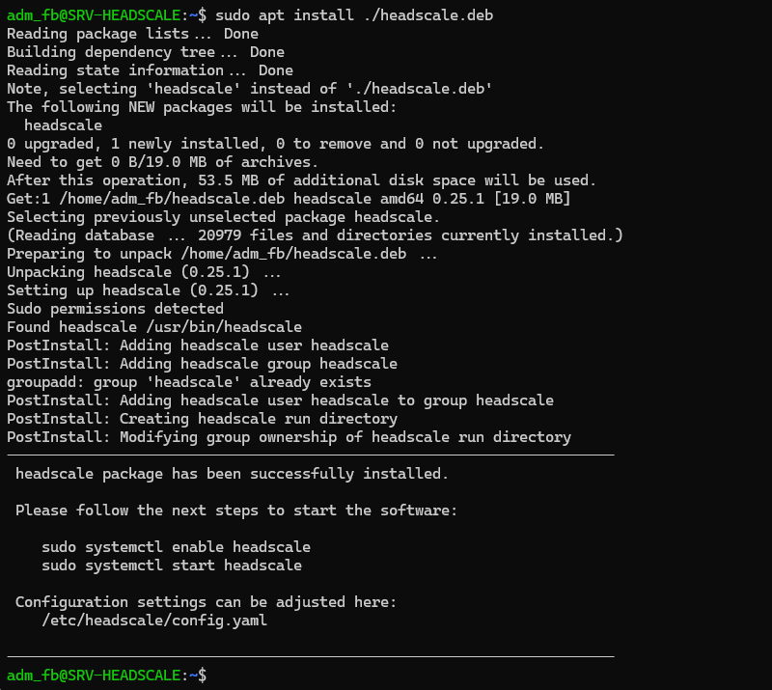Click the 'Sudo permissions detected' line

pos(115,309)
